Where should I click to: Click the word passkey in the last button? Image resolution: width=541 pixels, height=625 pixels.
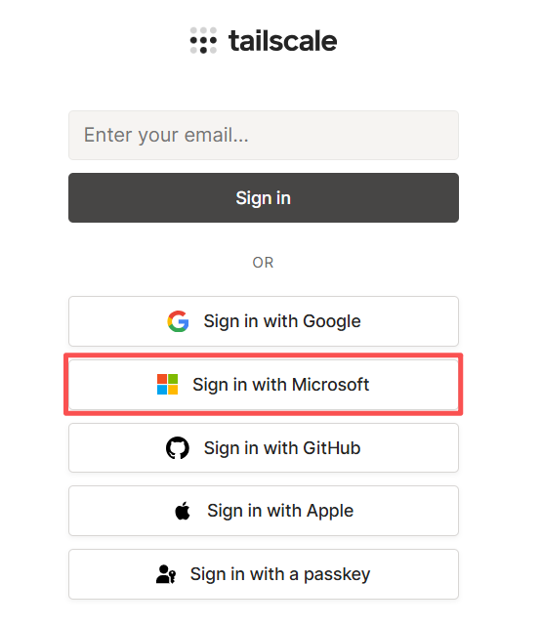point(337,575)
